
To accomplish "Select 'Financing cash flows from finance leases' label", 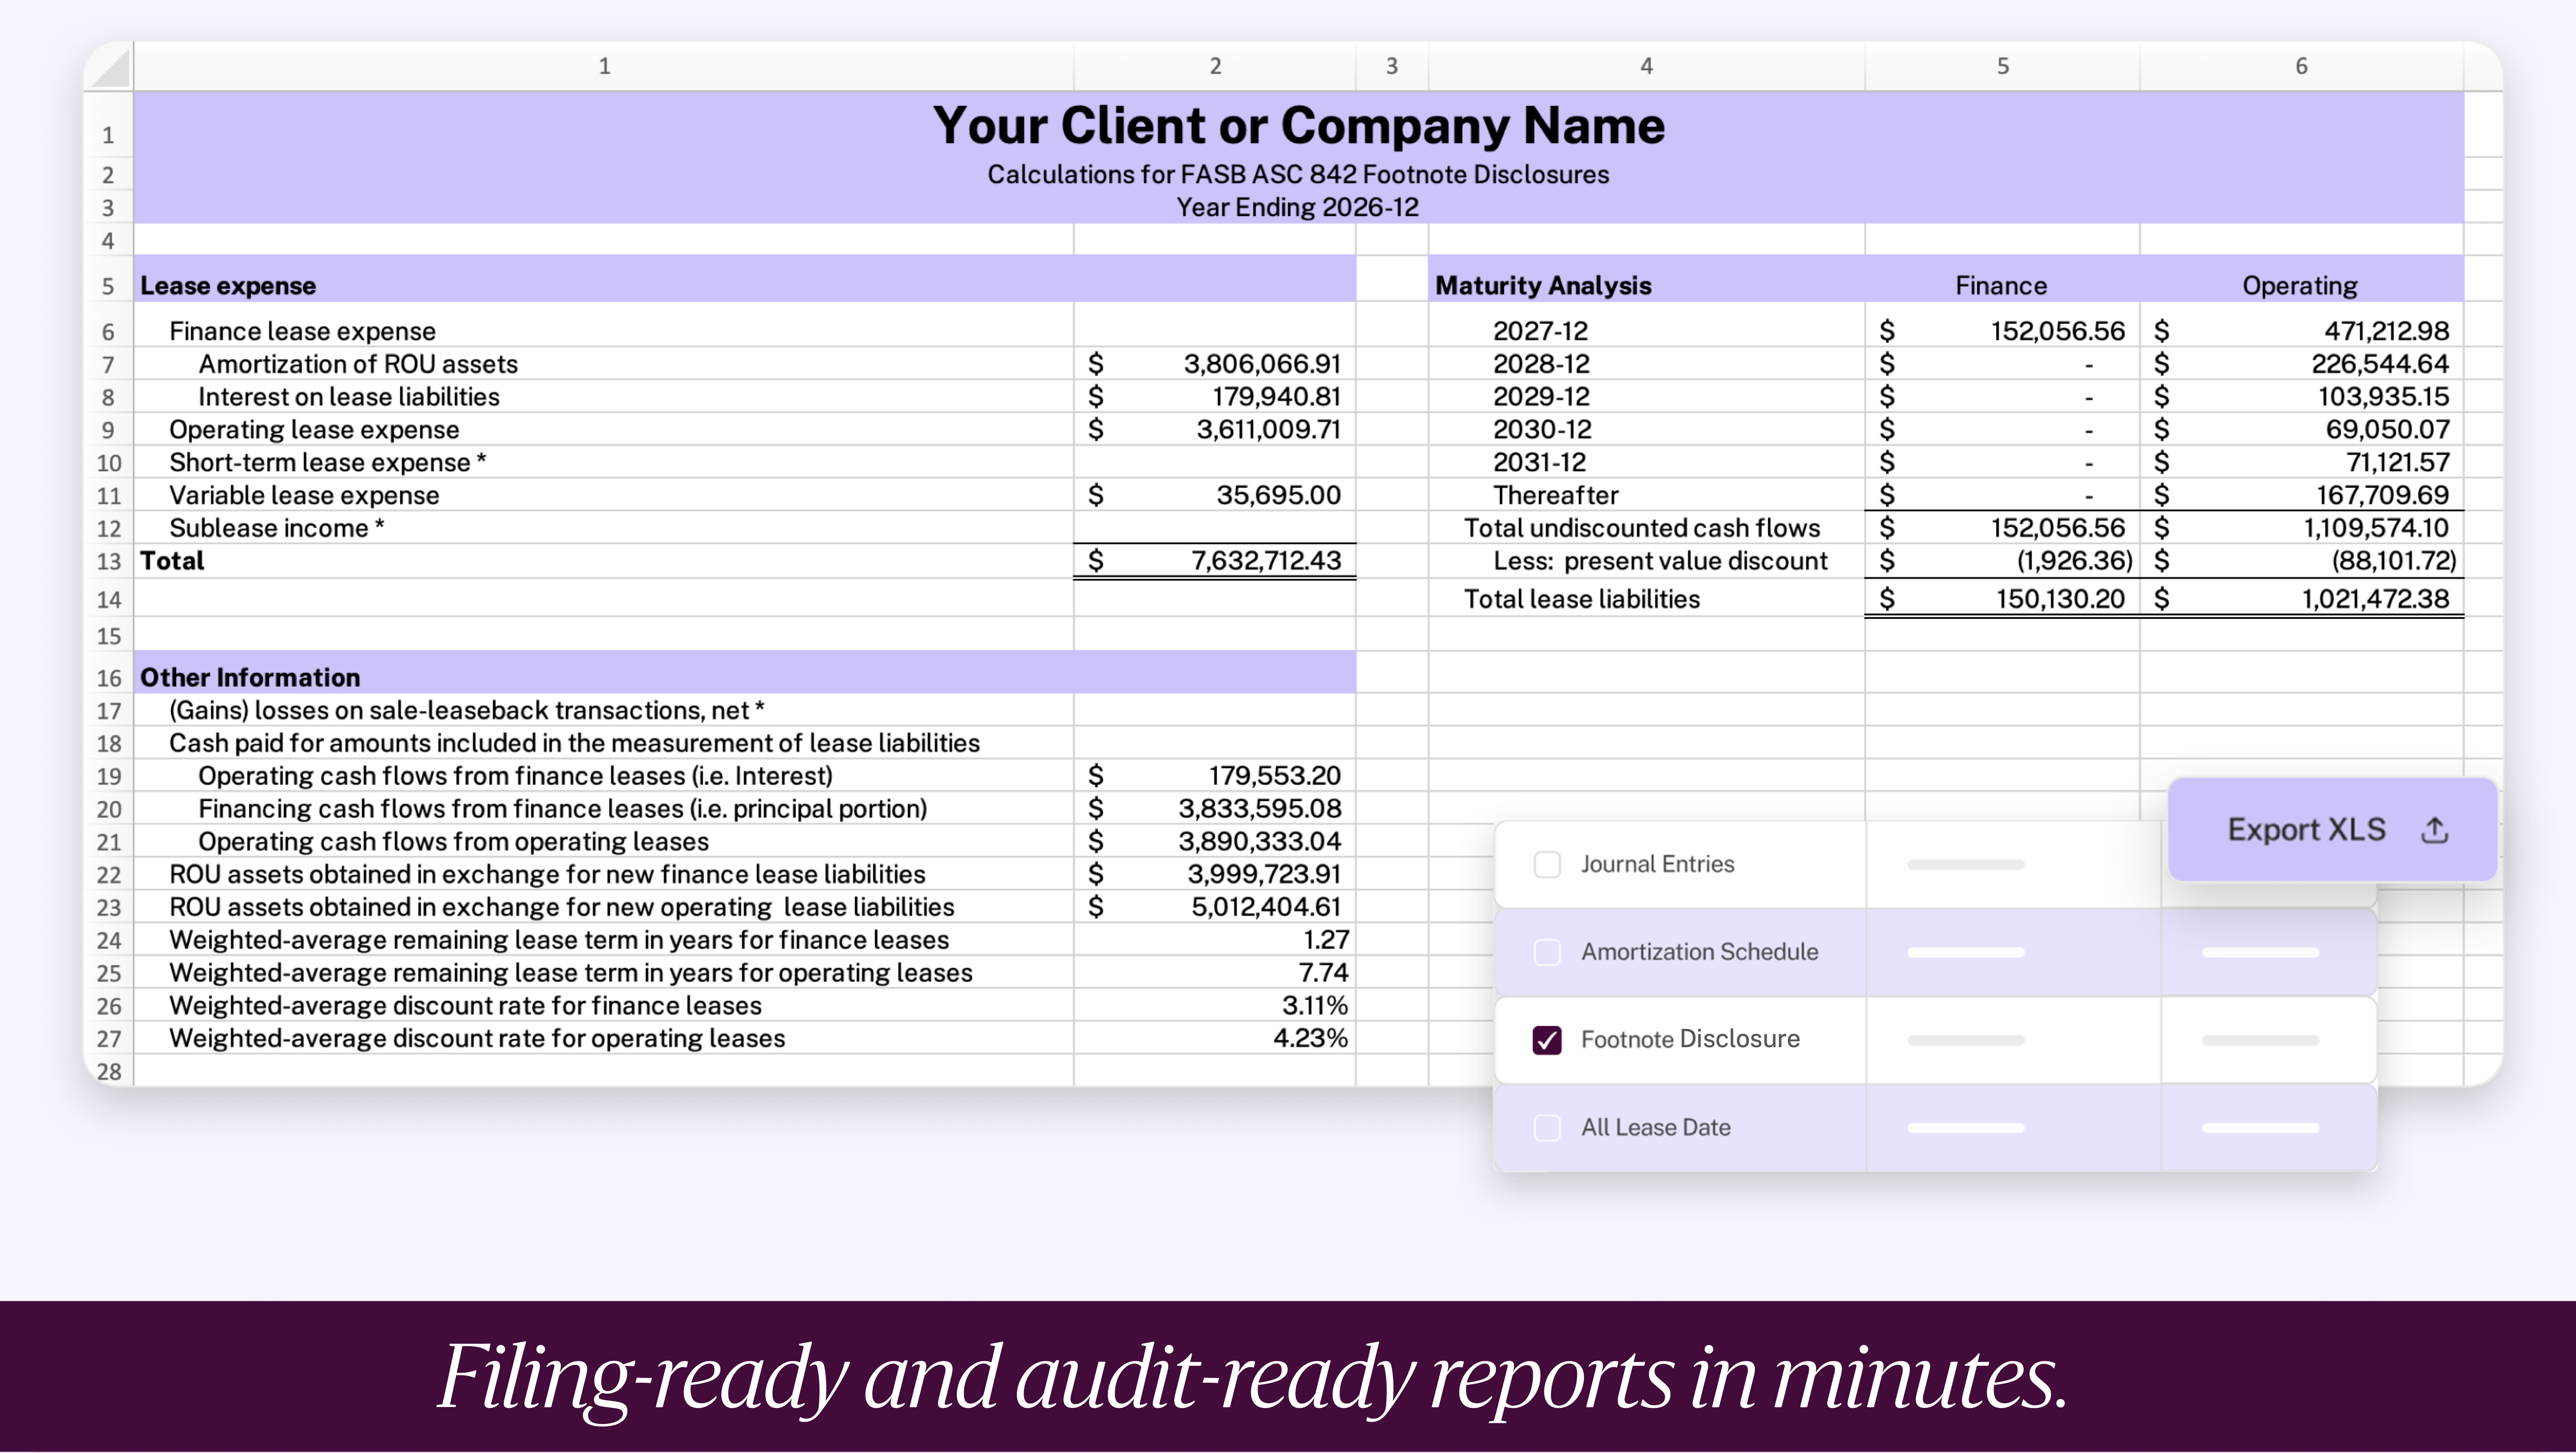I will tap(562, 809).
